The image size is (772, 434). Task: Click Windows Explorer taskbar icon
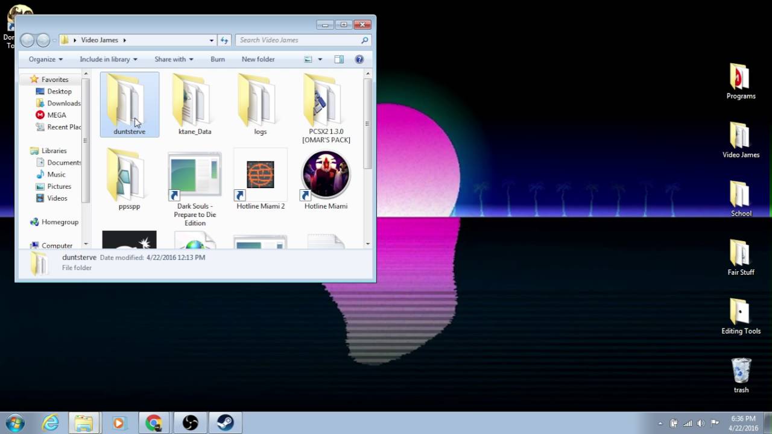pyautogui.click(x=84, y=423)
